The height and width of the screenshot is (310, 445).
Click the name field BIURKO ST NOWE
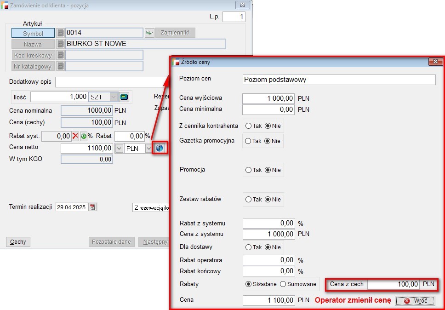click(x=146, y=44)
